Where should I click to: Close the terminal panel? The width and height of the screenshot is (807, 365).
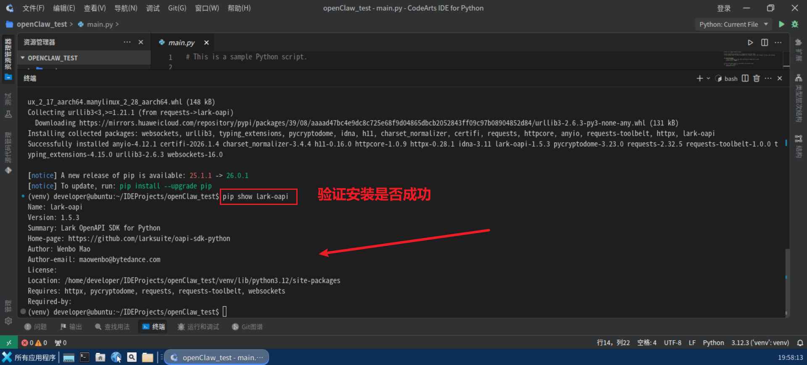point(780,79)
